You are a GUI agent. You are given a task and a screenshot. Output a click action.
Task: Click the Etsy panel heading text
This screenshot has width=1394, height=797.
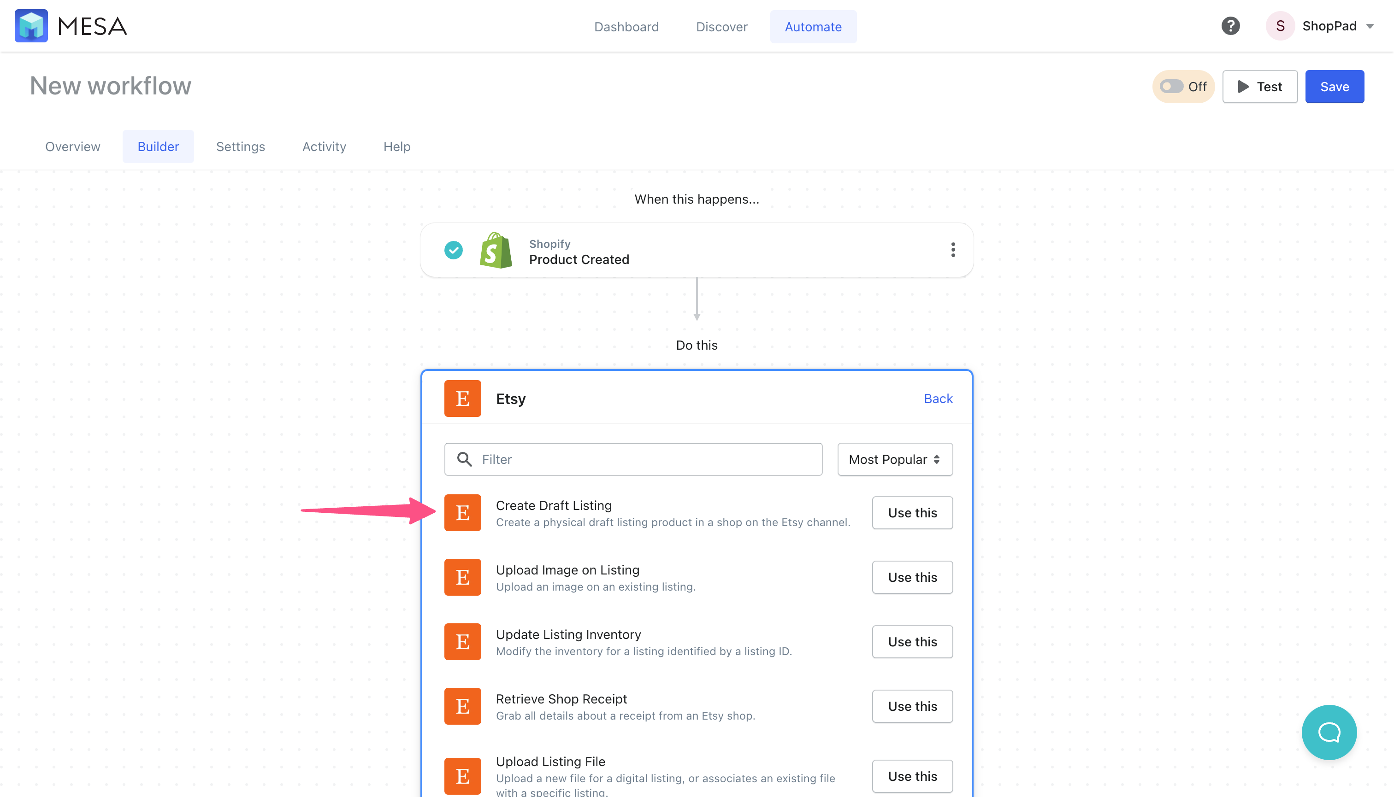coord(510,398)
